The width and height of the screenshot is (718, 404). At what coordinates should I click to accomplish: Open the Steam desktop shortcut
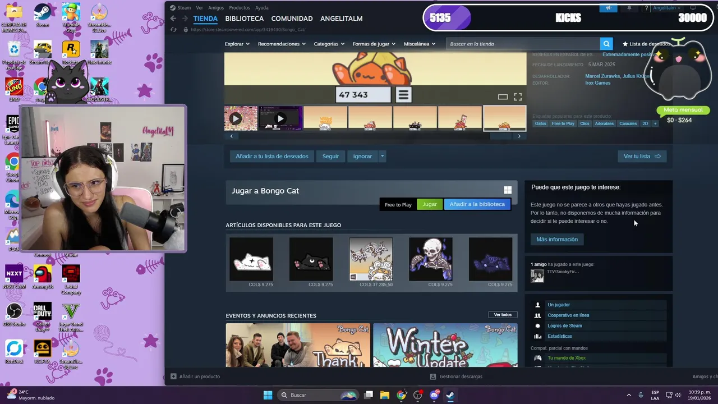click(42, 15)
